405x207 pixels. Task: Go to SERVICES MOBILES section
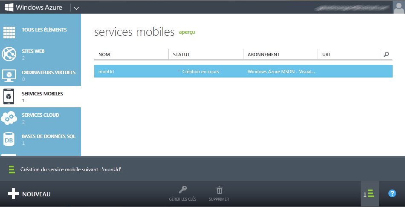[42, 94]
